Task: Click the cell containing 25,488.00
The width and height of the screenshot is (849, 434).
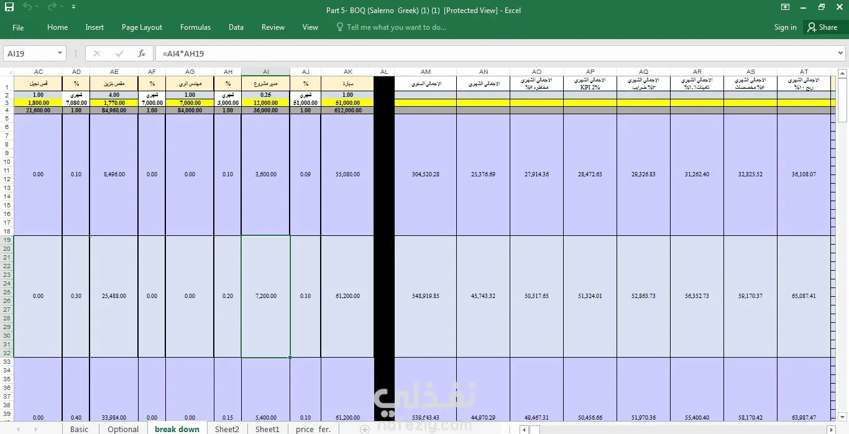Action: click(x=114, y=296)
